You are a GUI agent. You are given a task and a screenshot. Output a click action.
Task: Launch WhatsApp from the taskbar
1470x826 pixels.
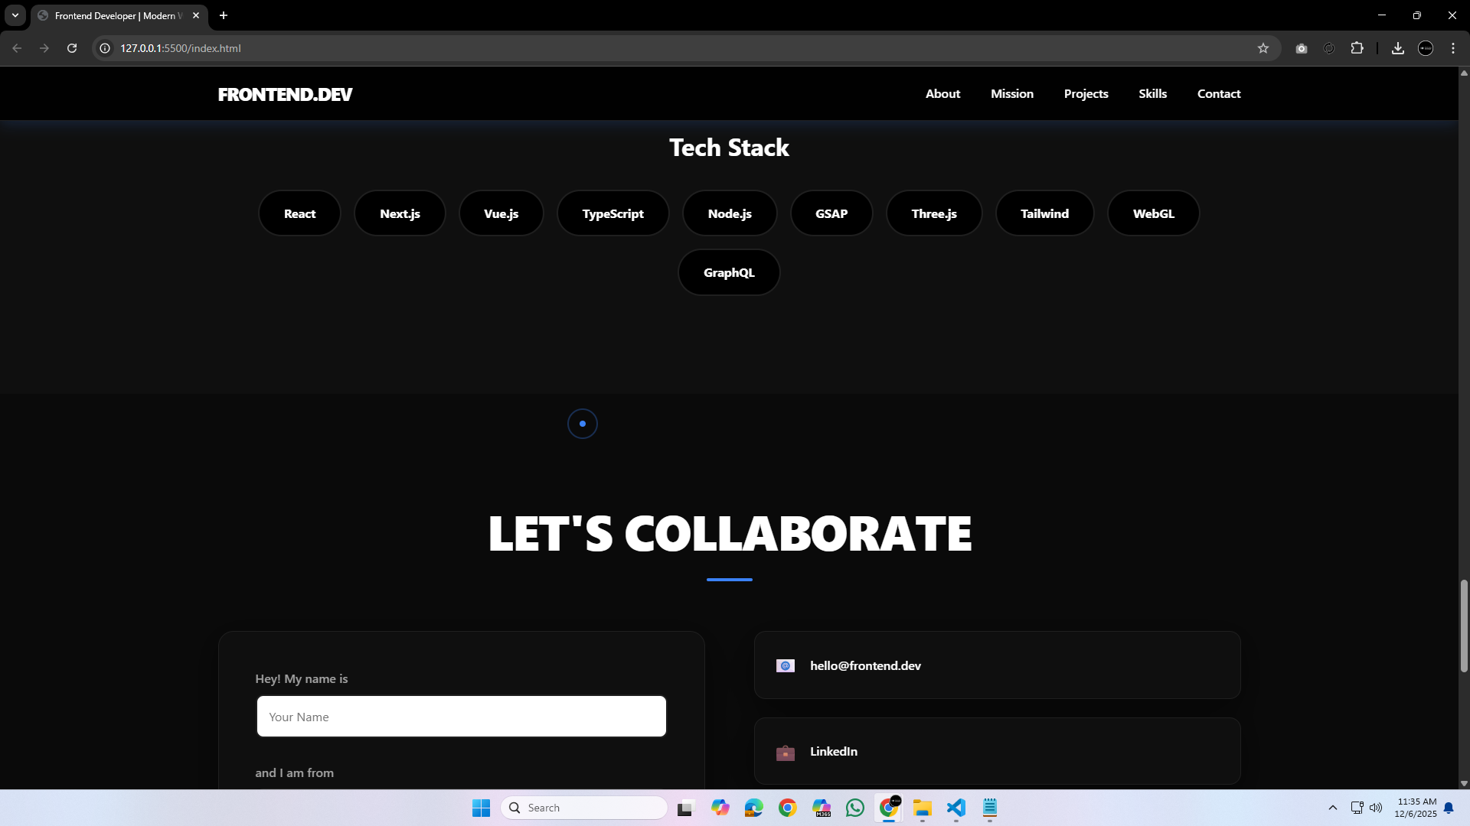tap(855, 808)
